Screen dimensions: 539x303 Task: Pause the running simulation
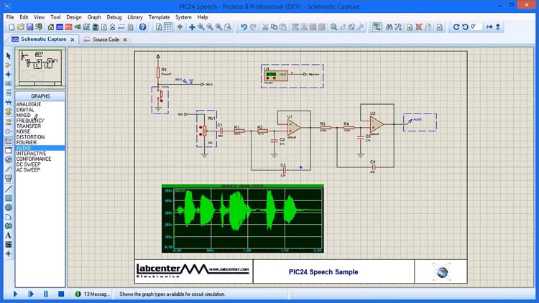click(x=46, y=294)
